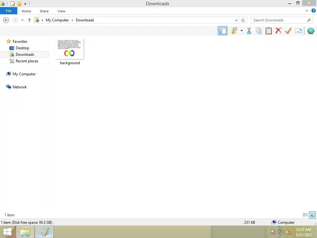Select Network in the navigation pane
The width and height of the screenshot is (317, 238).
[20, 87]
